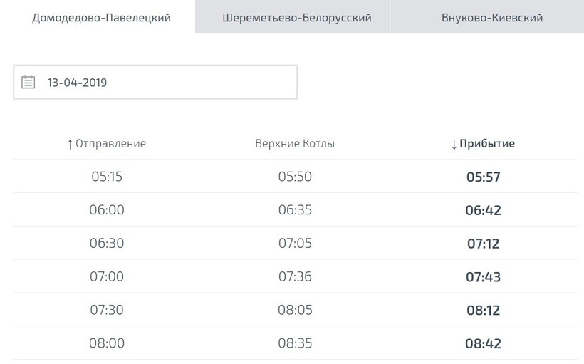The height and width of the screenshot is (364, 584).
Task: Click the up arrow next to Отправление
Action: pyautogui.click(x=70, y=144)
